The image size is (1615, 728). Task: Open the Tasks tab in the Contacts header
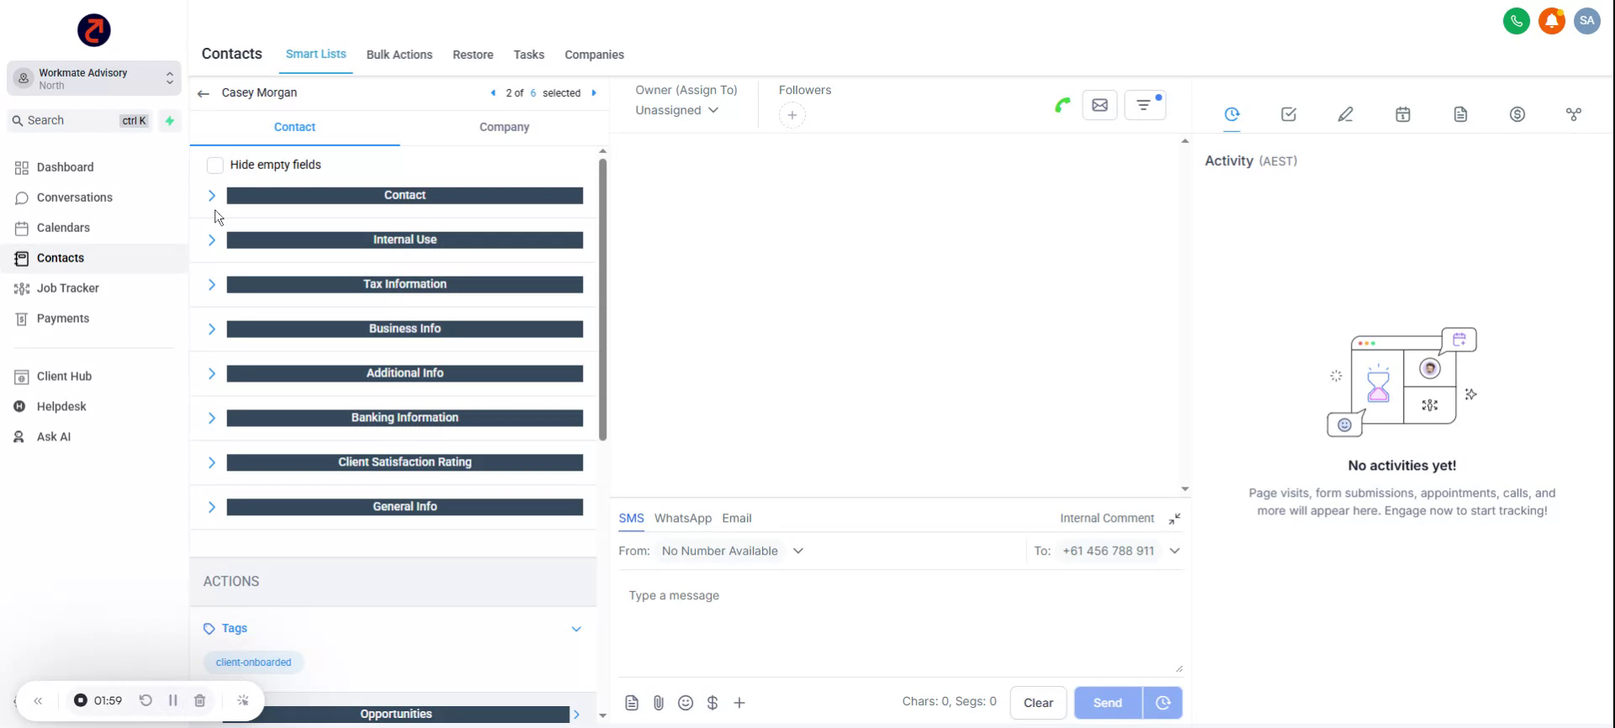pyautogui.click(x=529, y=55)
